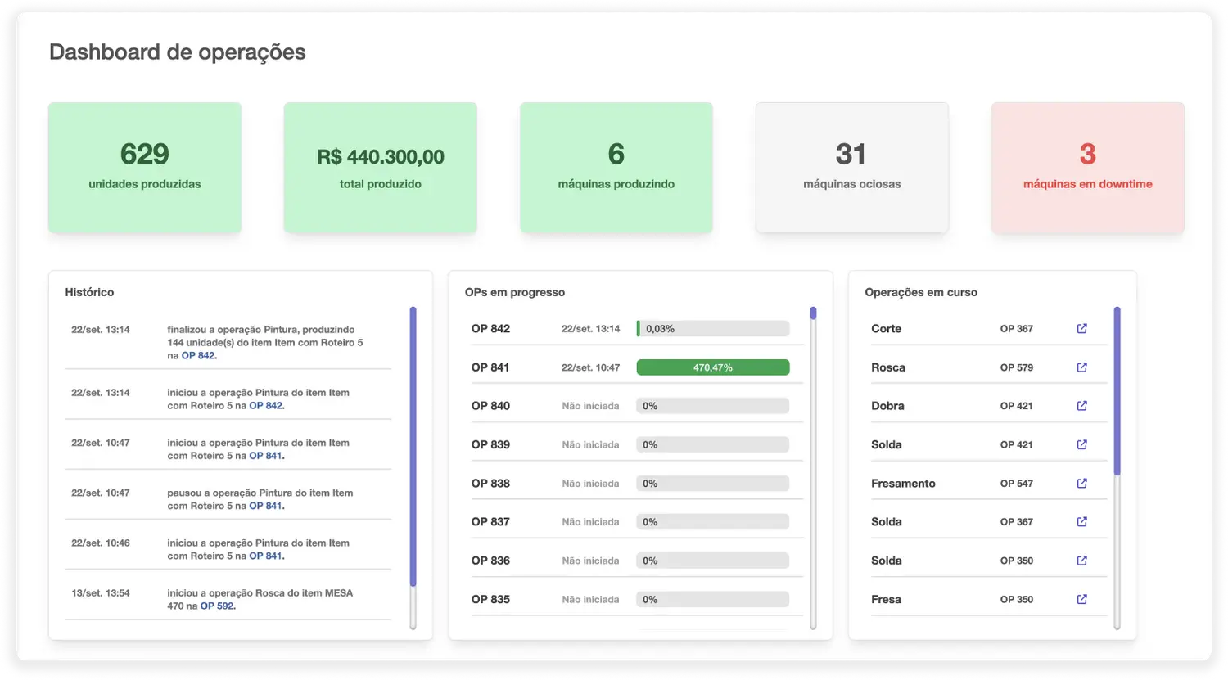Image resolution: width=1228 pixels, height=680 pixels.
Task: Select the OP 840 row in progress list
Action: point(491,406)
